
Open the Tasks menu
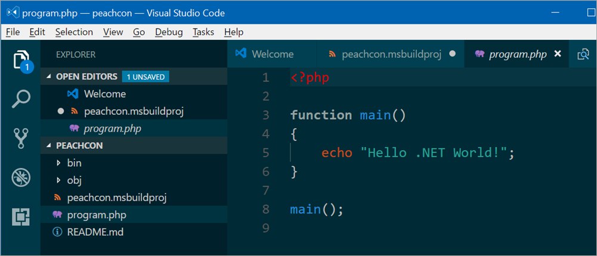coord(203,32)
